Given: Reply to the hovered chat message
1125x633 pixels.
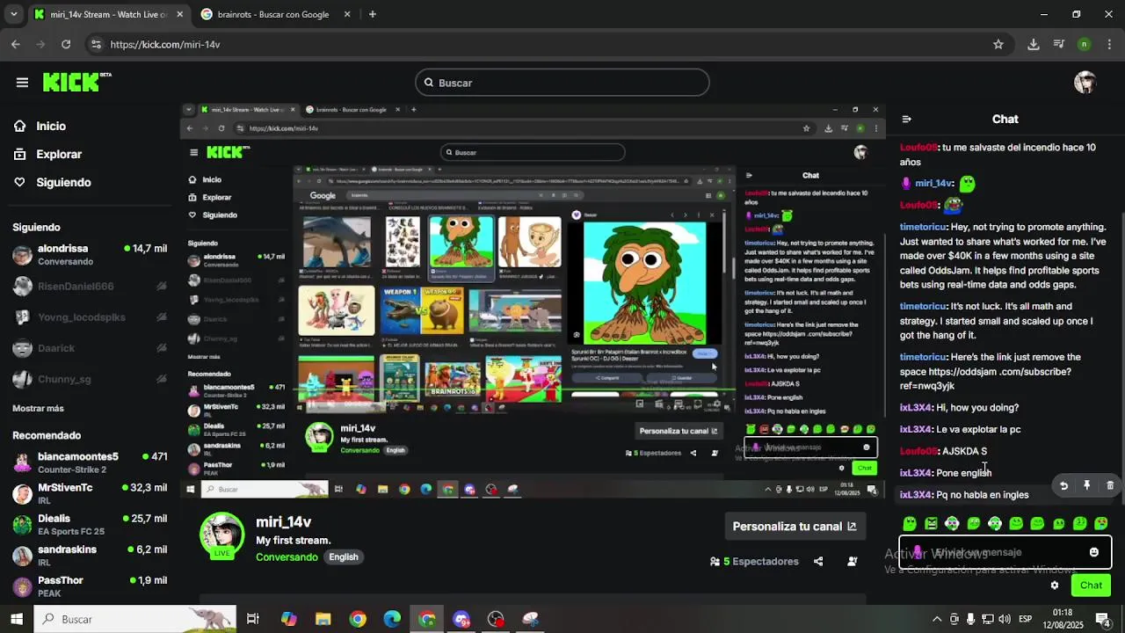Looking at the screenshot, I should [x=1063, y=485].
